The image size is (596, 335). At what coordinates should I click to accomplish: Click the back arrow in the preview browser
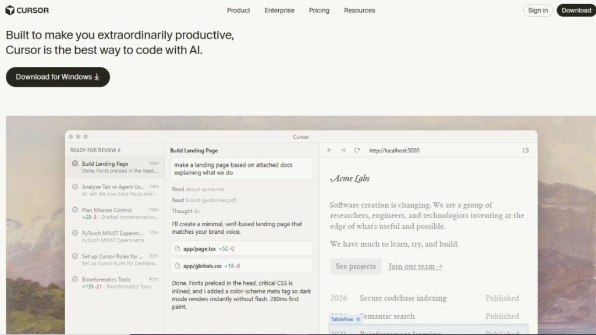coord(329,150)
